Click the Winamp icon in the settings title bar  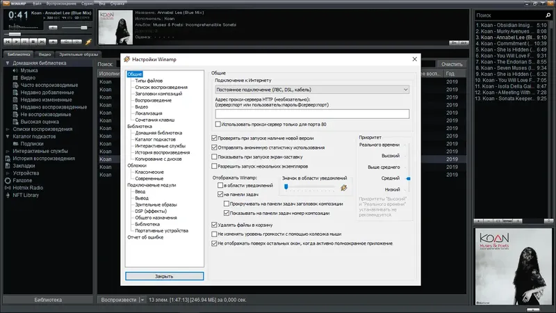pyautogui.click(x=127, y=59)
